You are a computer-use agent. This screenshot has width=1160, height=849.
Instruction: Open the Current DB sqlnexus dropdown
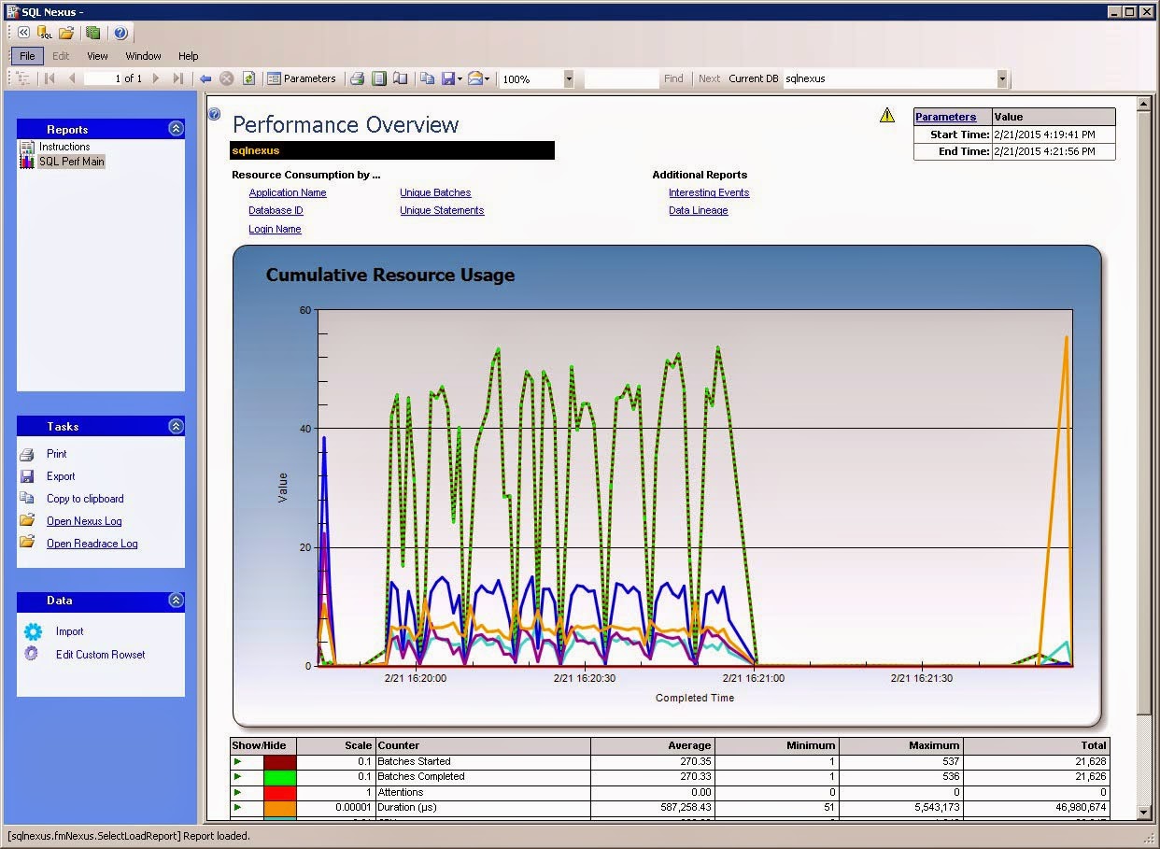1002,79
